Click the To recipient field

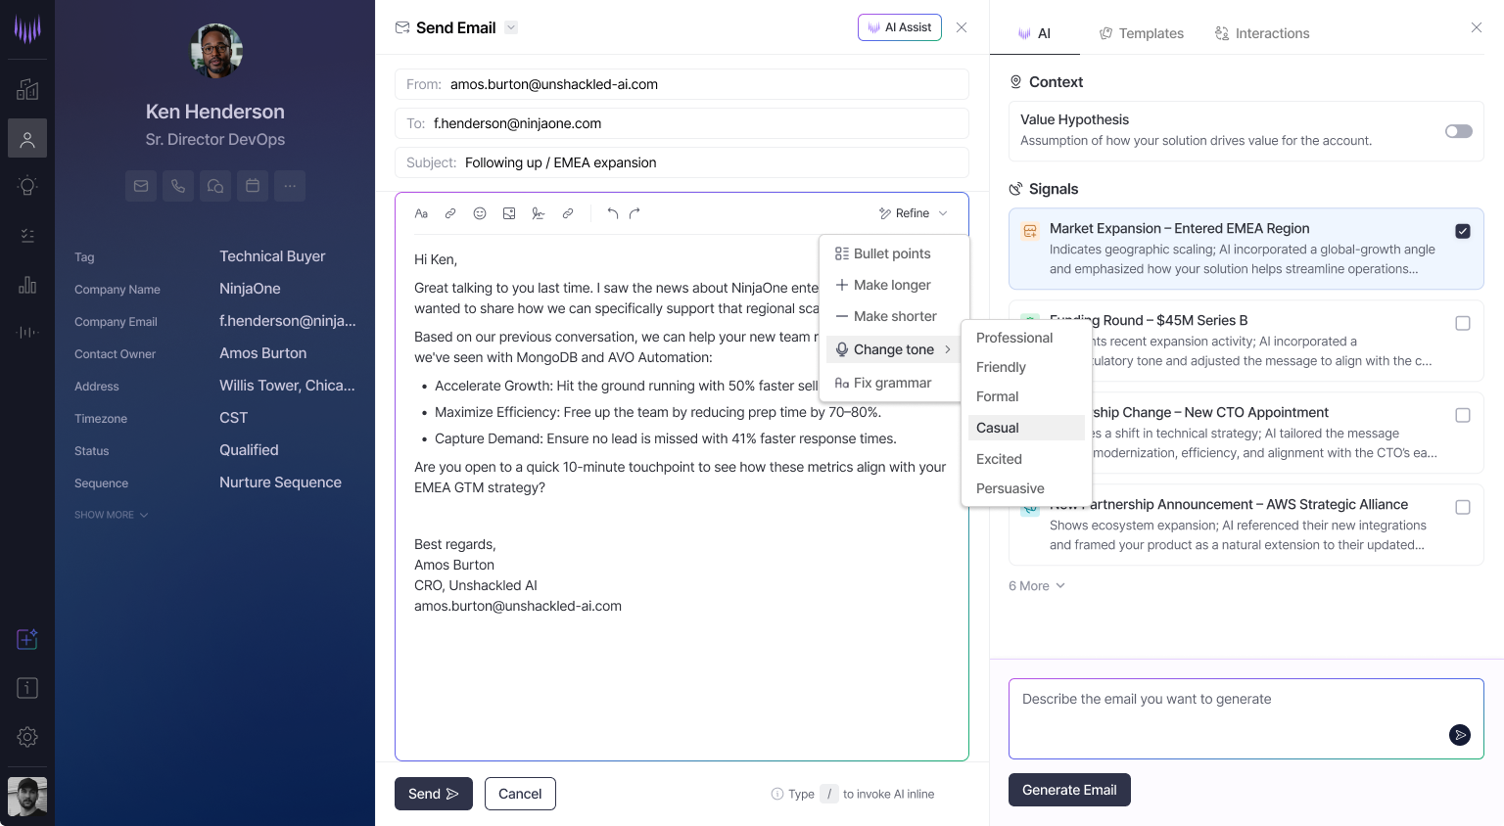681,123
